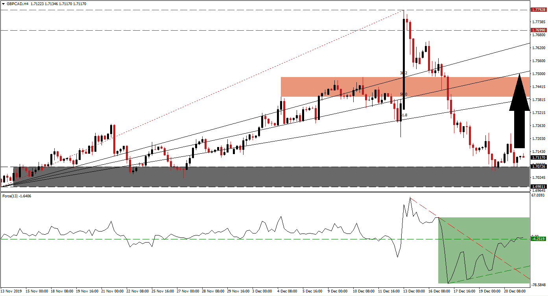Collapse the chart header with the triangle arrow
This screenshot has width=548, height=296.
pos(4,3)
